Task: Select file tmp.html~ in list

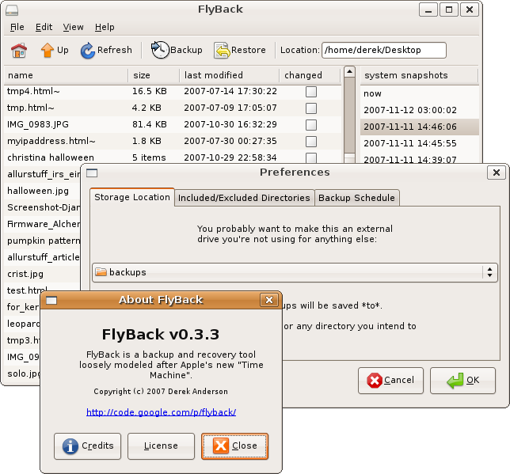Action: 173,108
